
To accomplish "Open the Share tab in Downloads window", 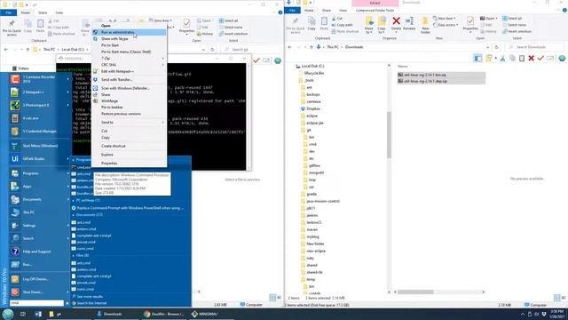I will tap(326, 10).
